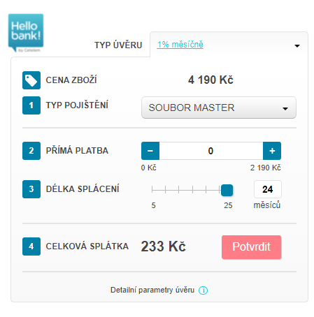Click the price tag icon beside Cena zboží
Image resolution: width=314 pixels, height=317 pixels.
point(31,80)
